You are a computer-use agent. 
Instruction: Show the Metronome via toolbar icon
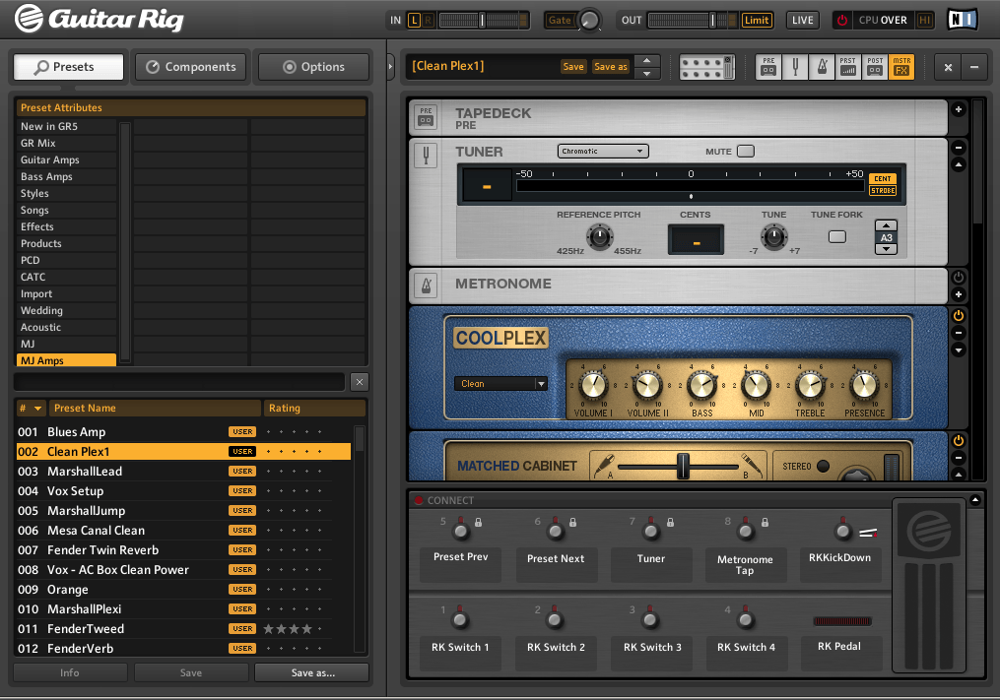click(x=822, y=67)
